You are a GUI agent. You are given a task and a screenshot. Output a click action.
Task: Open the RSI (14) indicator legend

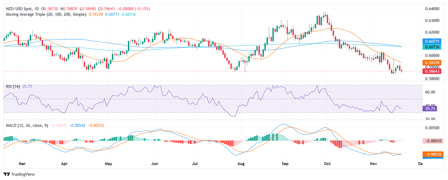click(x=13, y=87)
